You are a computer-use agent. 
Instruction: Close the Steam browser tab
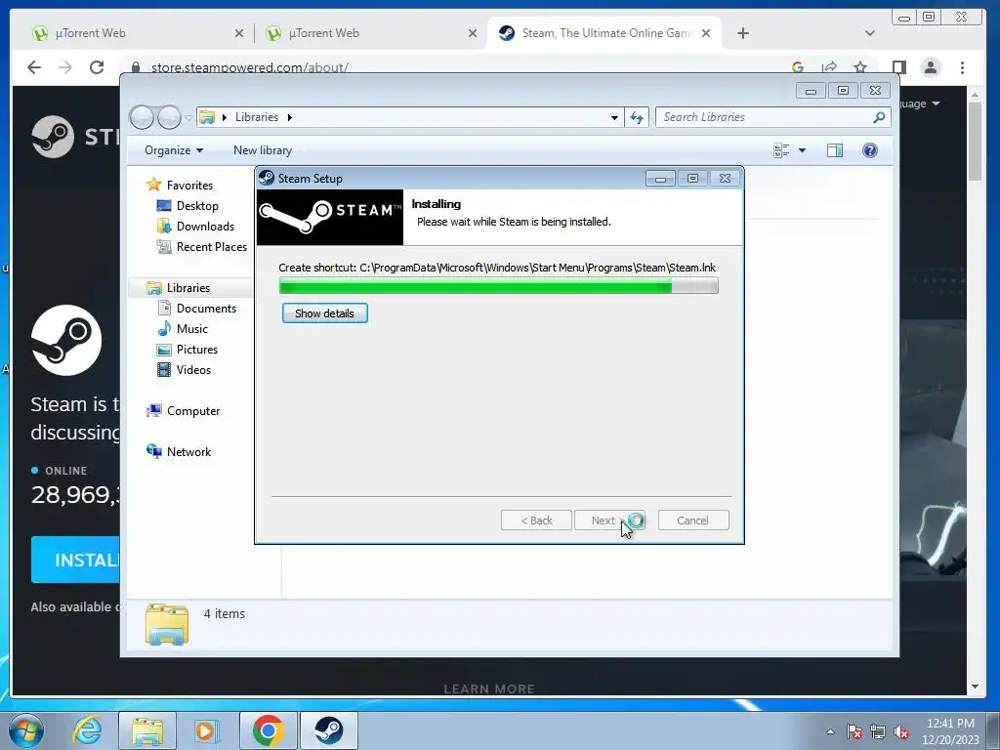(x=706, y=33)
